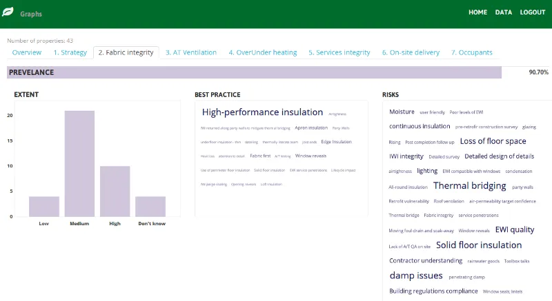This screenshot has width=552, height=301.
Task: Go to 5. Services integrity tab
Action: pyautogui.click(x=339, y=52)
